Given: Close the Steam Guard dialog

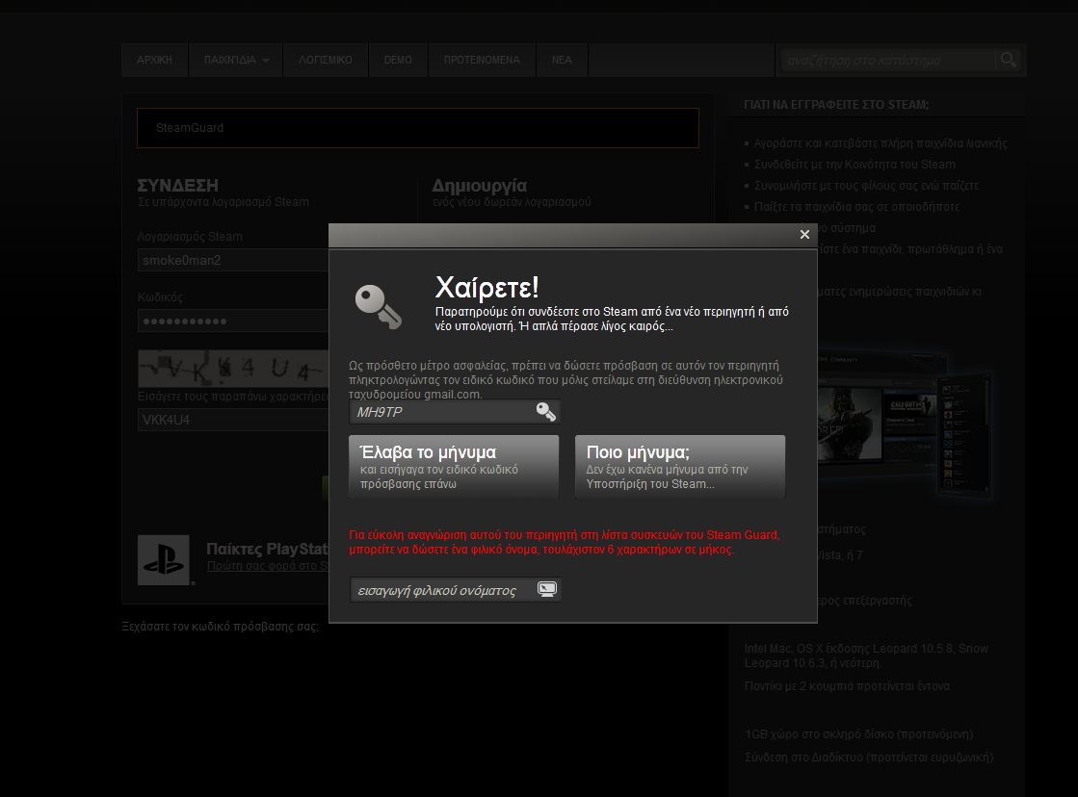Looking at the screenshot, I should coord(804,234).
